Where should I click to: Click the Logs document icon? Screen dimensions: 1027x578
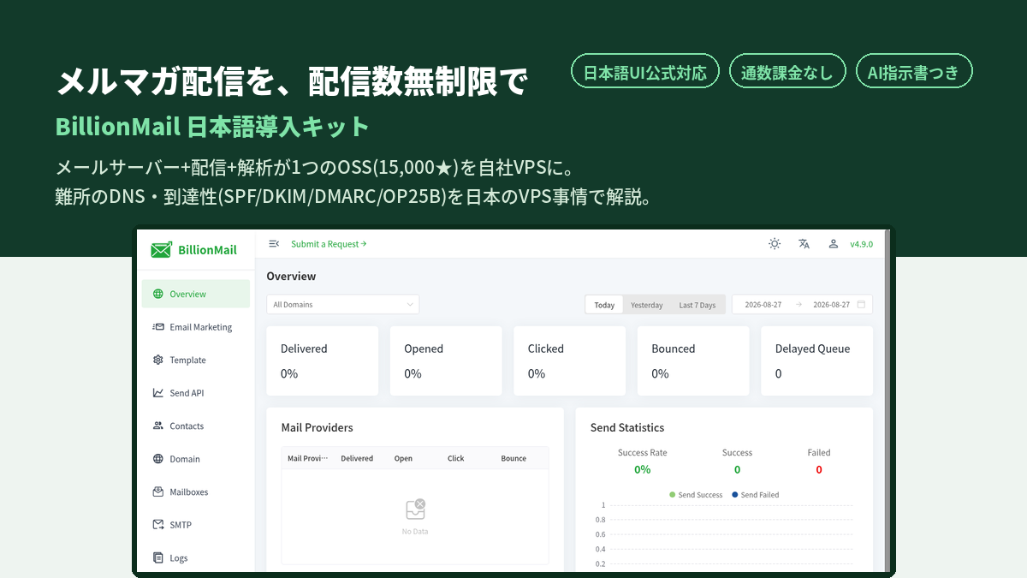pos(157,557)
